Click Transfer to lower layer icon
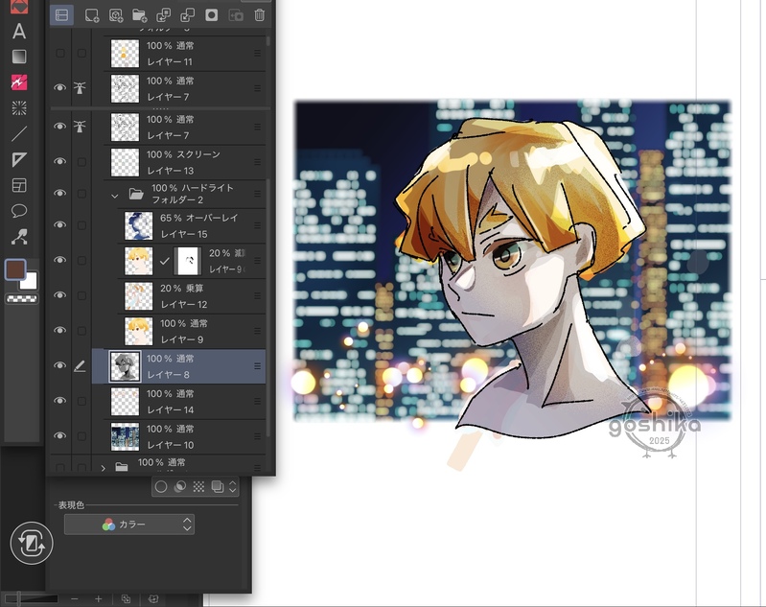 [x=164, y=15]
